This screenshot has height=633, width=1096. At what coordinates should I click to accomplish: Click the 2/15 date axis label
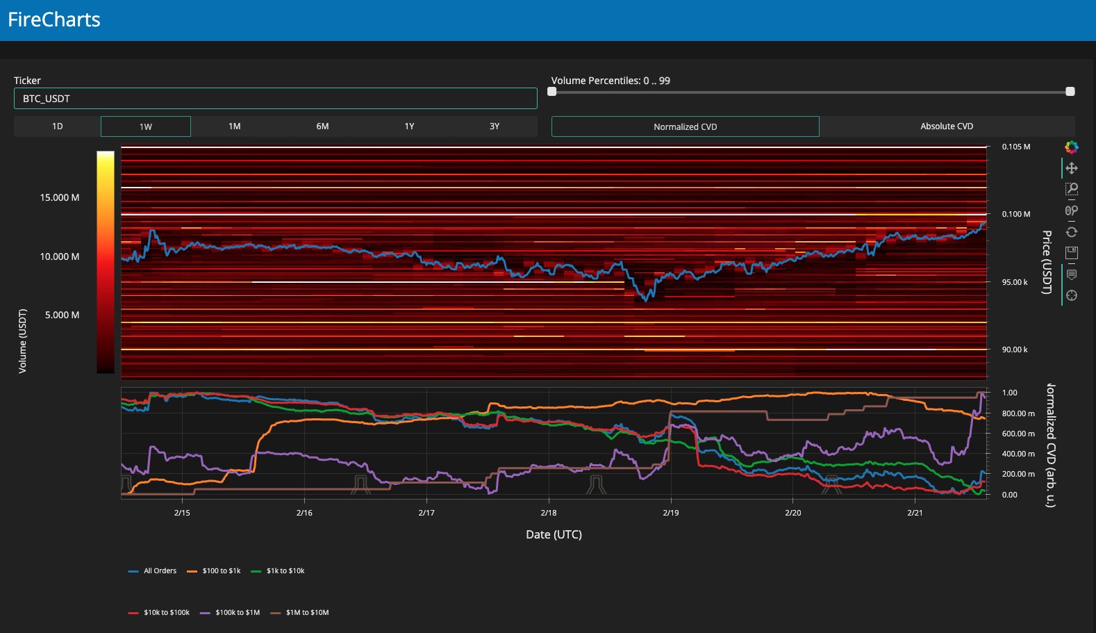pyautogui.click(x=182, y=513)
